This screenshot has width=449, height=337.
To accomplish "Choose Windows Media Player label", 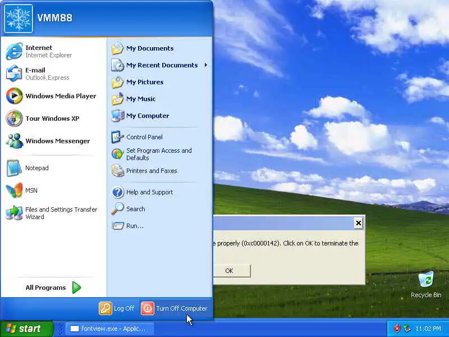I will 61,96.
